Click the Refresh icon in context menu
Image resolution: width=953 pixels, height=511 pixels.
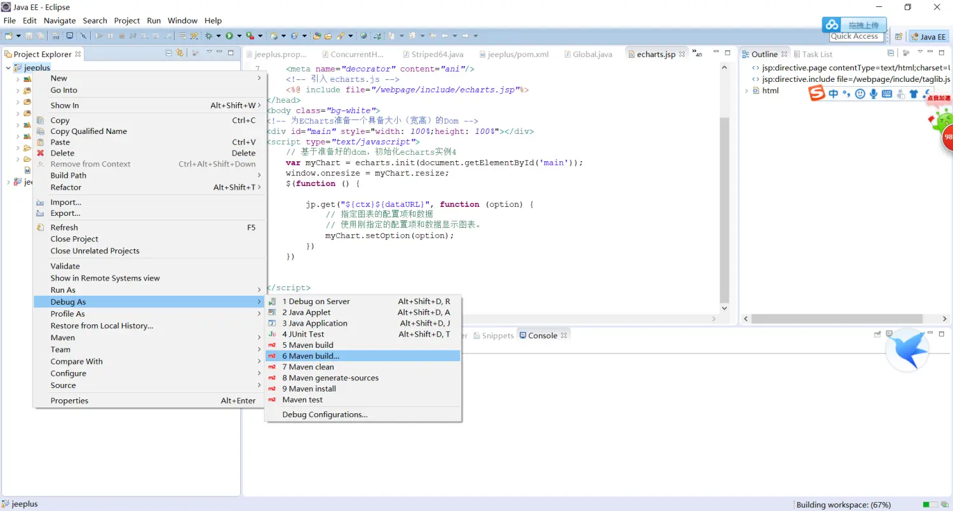click(x=41, y=227)
